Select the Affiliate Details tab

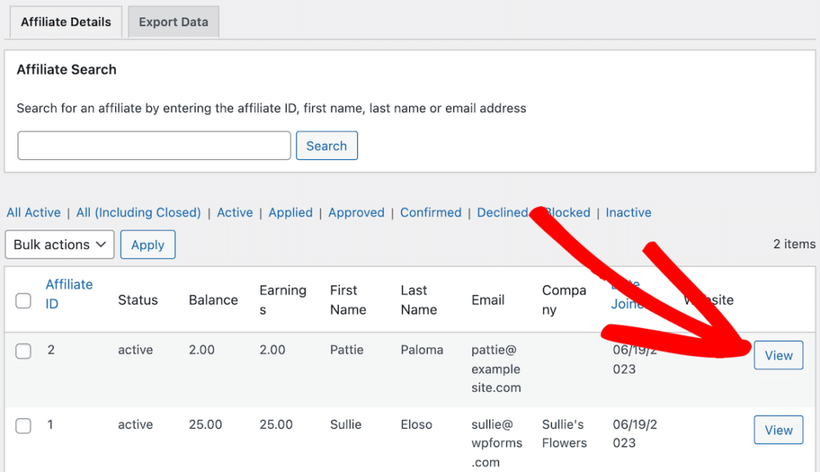point(65,22)
